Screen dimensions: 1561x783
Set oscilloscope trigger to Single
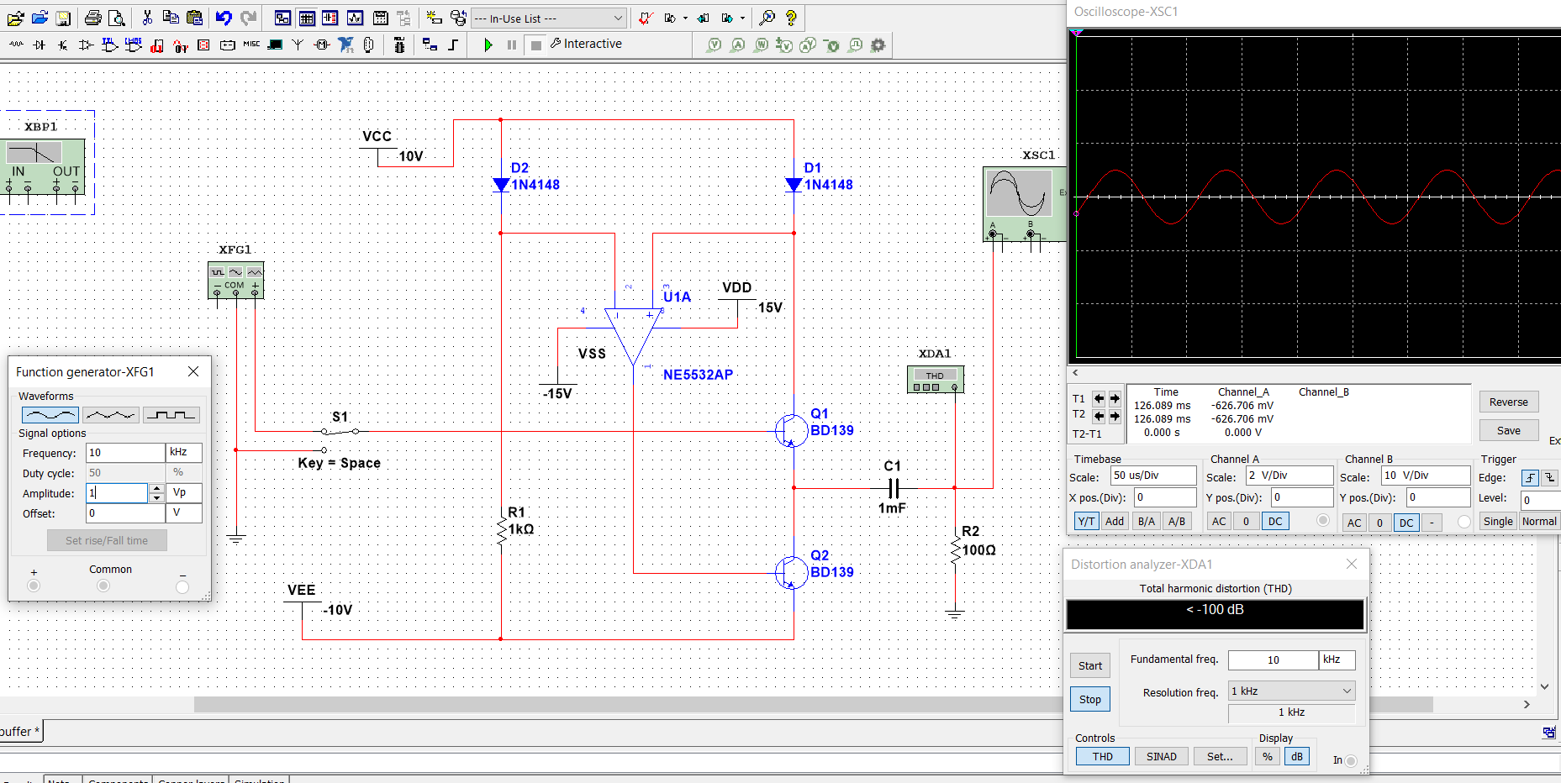click(1498, 521)
